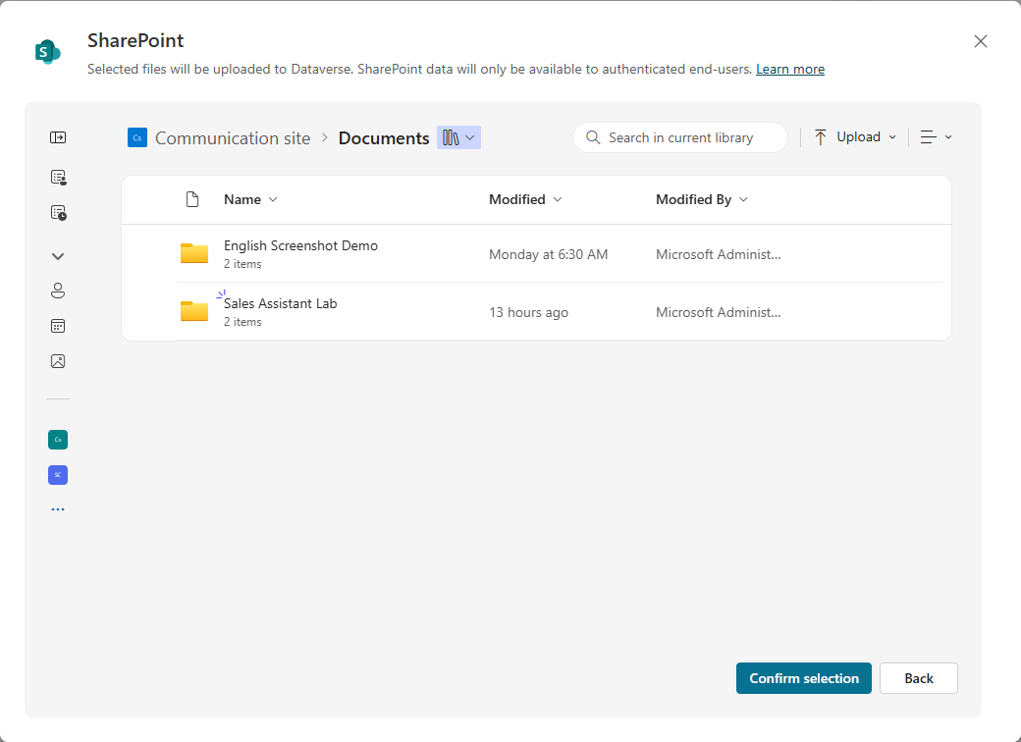Click the file type column header icon

192,199
